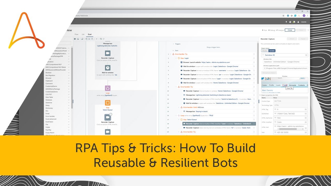Collapse Object properties (8 of 46) section
This screenshot has height=186, width=331.
coord(260,95)
